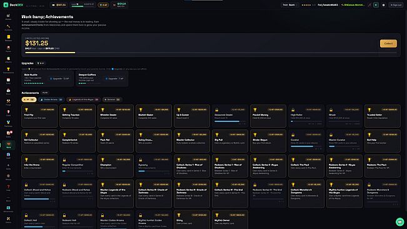
Task: Filter achievements by Legends of the Abyss
Action: click(83, 99)
